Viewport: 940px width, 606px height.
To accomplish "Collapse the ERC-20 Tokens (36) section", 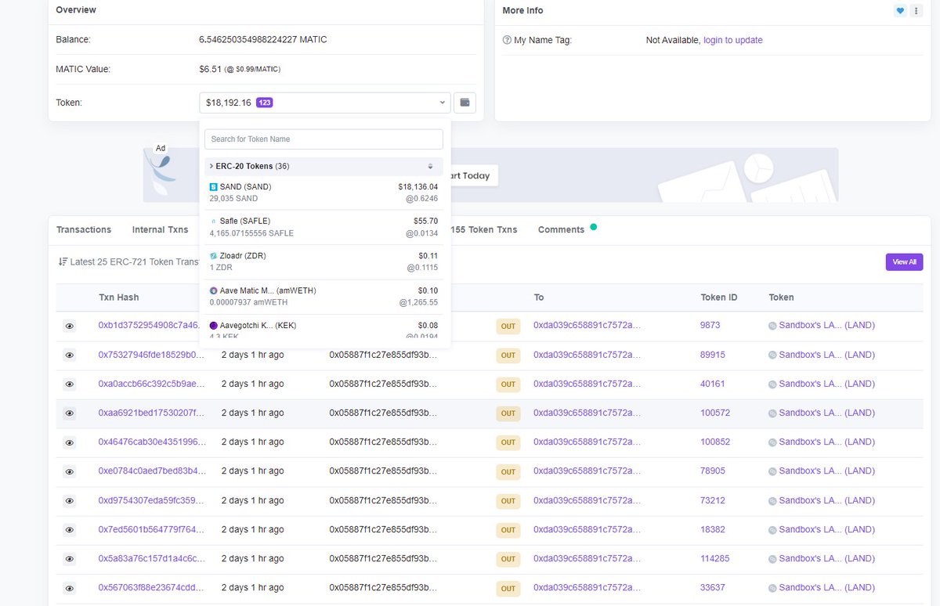I will [323, 167].
